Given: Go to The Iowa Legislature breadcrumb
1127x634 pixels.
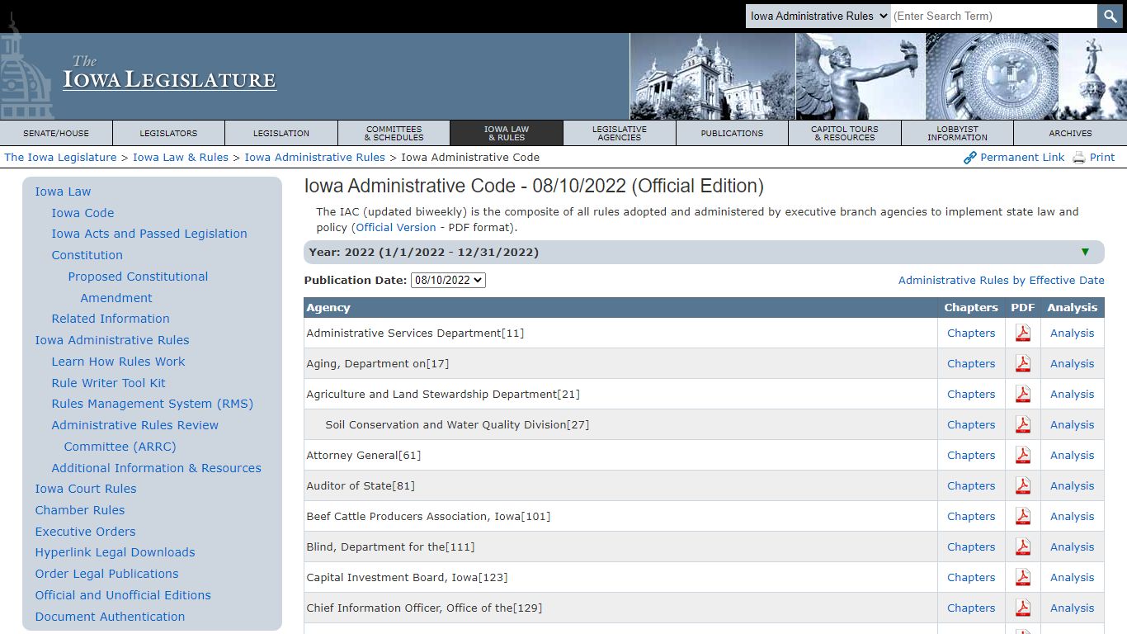Looking at the screenshot, I should click(x=60, y=157).
